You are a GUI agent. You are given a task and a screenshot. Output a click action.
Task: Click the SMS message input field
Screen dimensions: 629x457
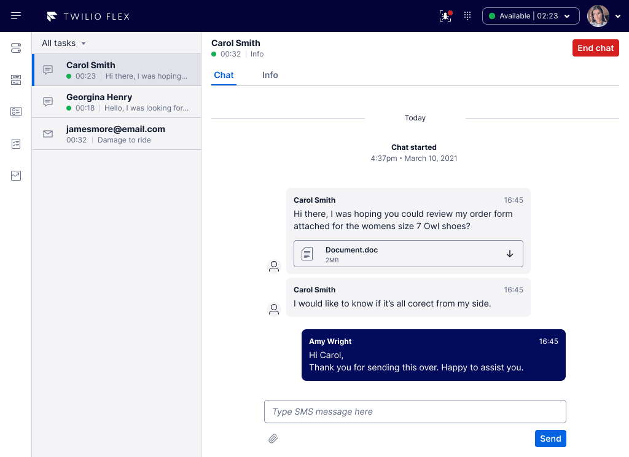[x=415, y=411]
